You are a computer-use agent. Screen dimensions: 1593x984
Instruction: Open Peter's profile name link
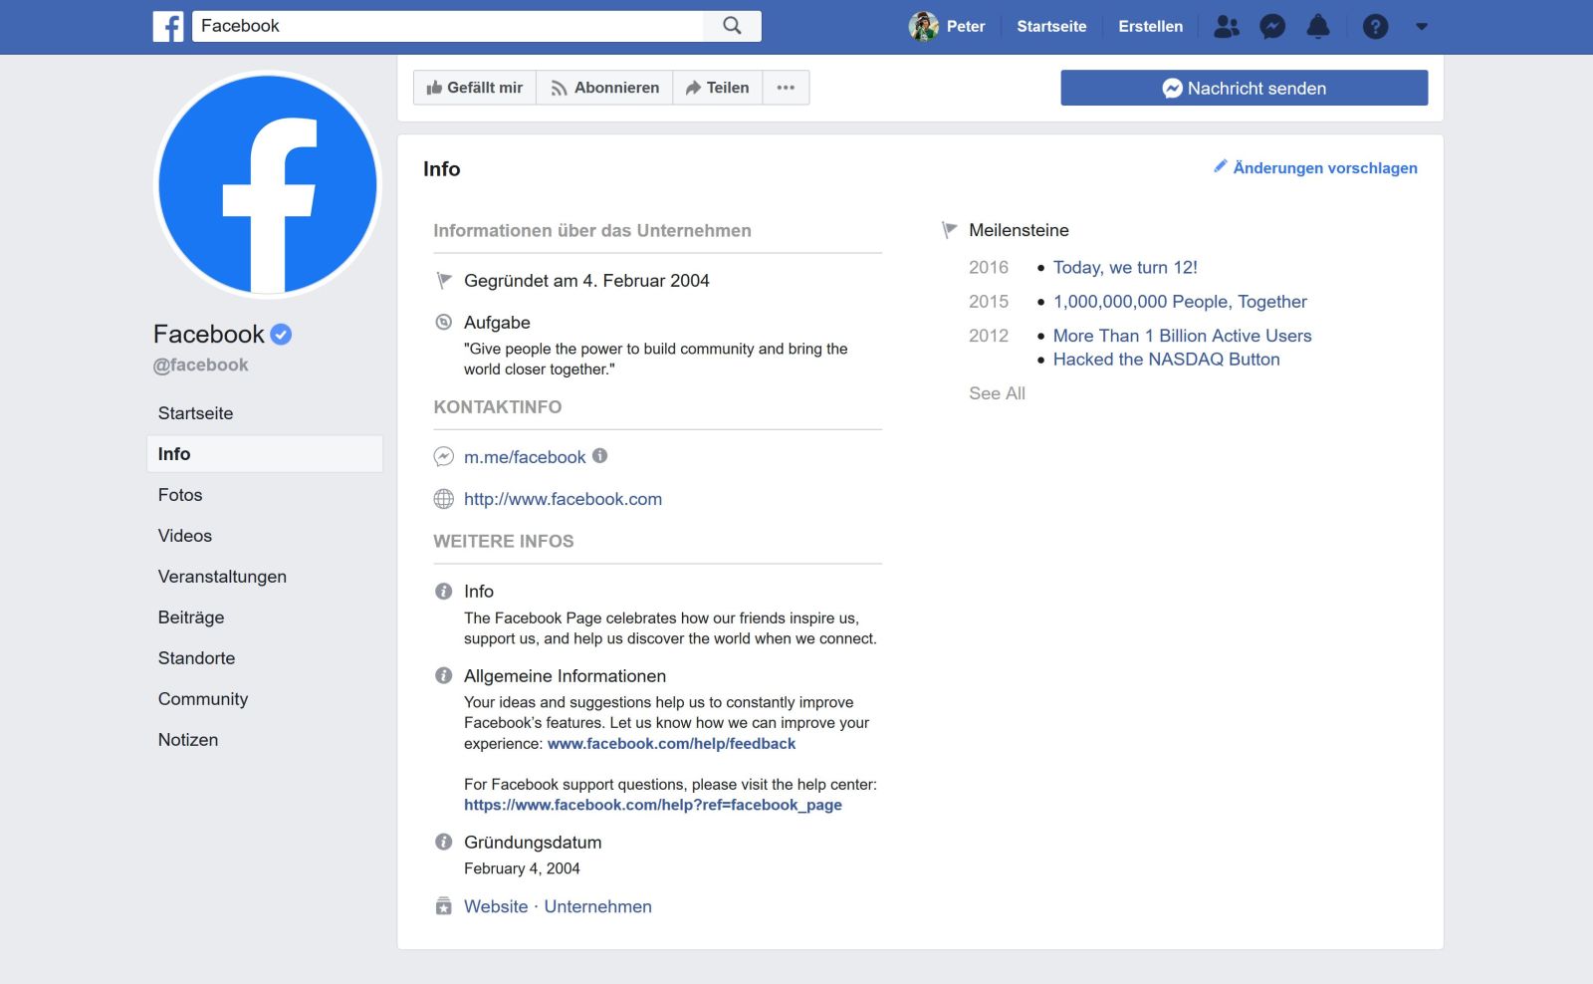[966, 27]
